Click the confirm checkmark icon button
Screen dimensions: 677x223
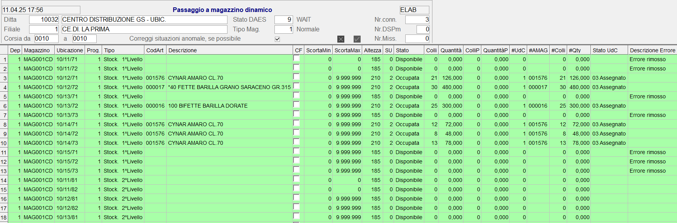357,39
